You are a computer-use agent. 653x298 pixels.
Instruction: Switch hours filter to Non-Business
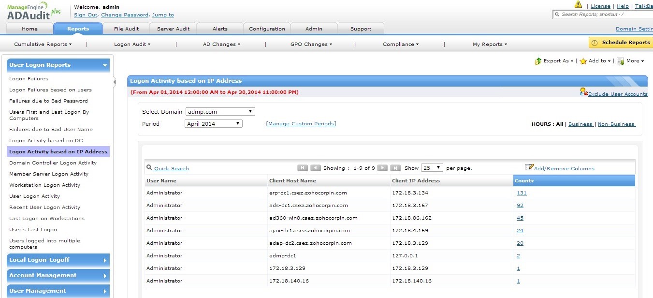[x=616, y=124]
